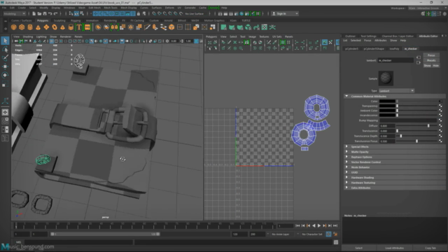Click the first teal UV shelf icon
Viewport: 448px width, 252px height.
click(224, 27)
